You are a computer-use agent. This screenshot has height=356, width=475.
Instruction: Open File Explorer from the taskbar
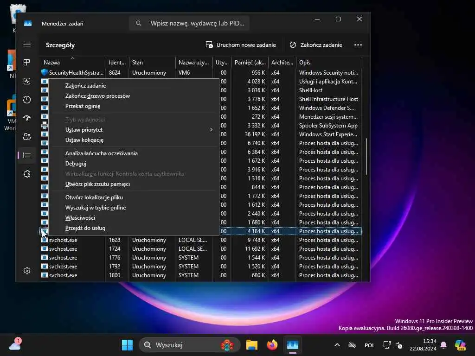tap(251, 345)
